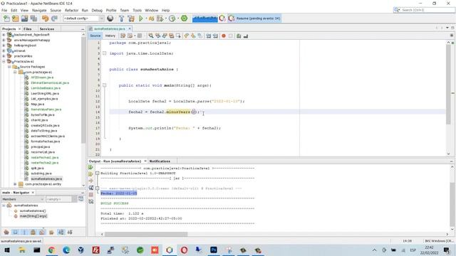Screen dimensions: 456x256
Task: Open the File menu
Action: tap(4, 10)
